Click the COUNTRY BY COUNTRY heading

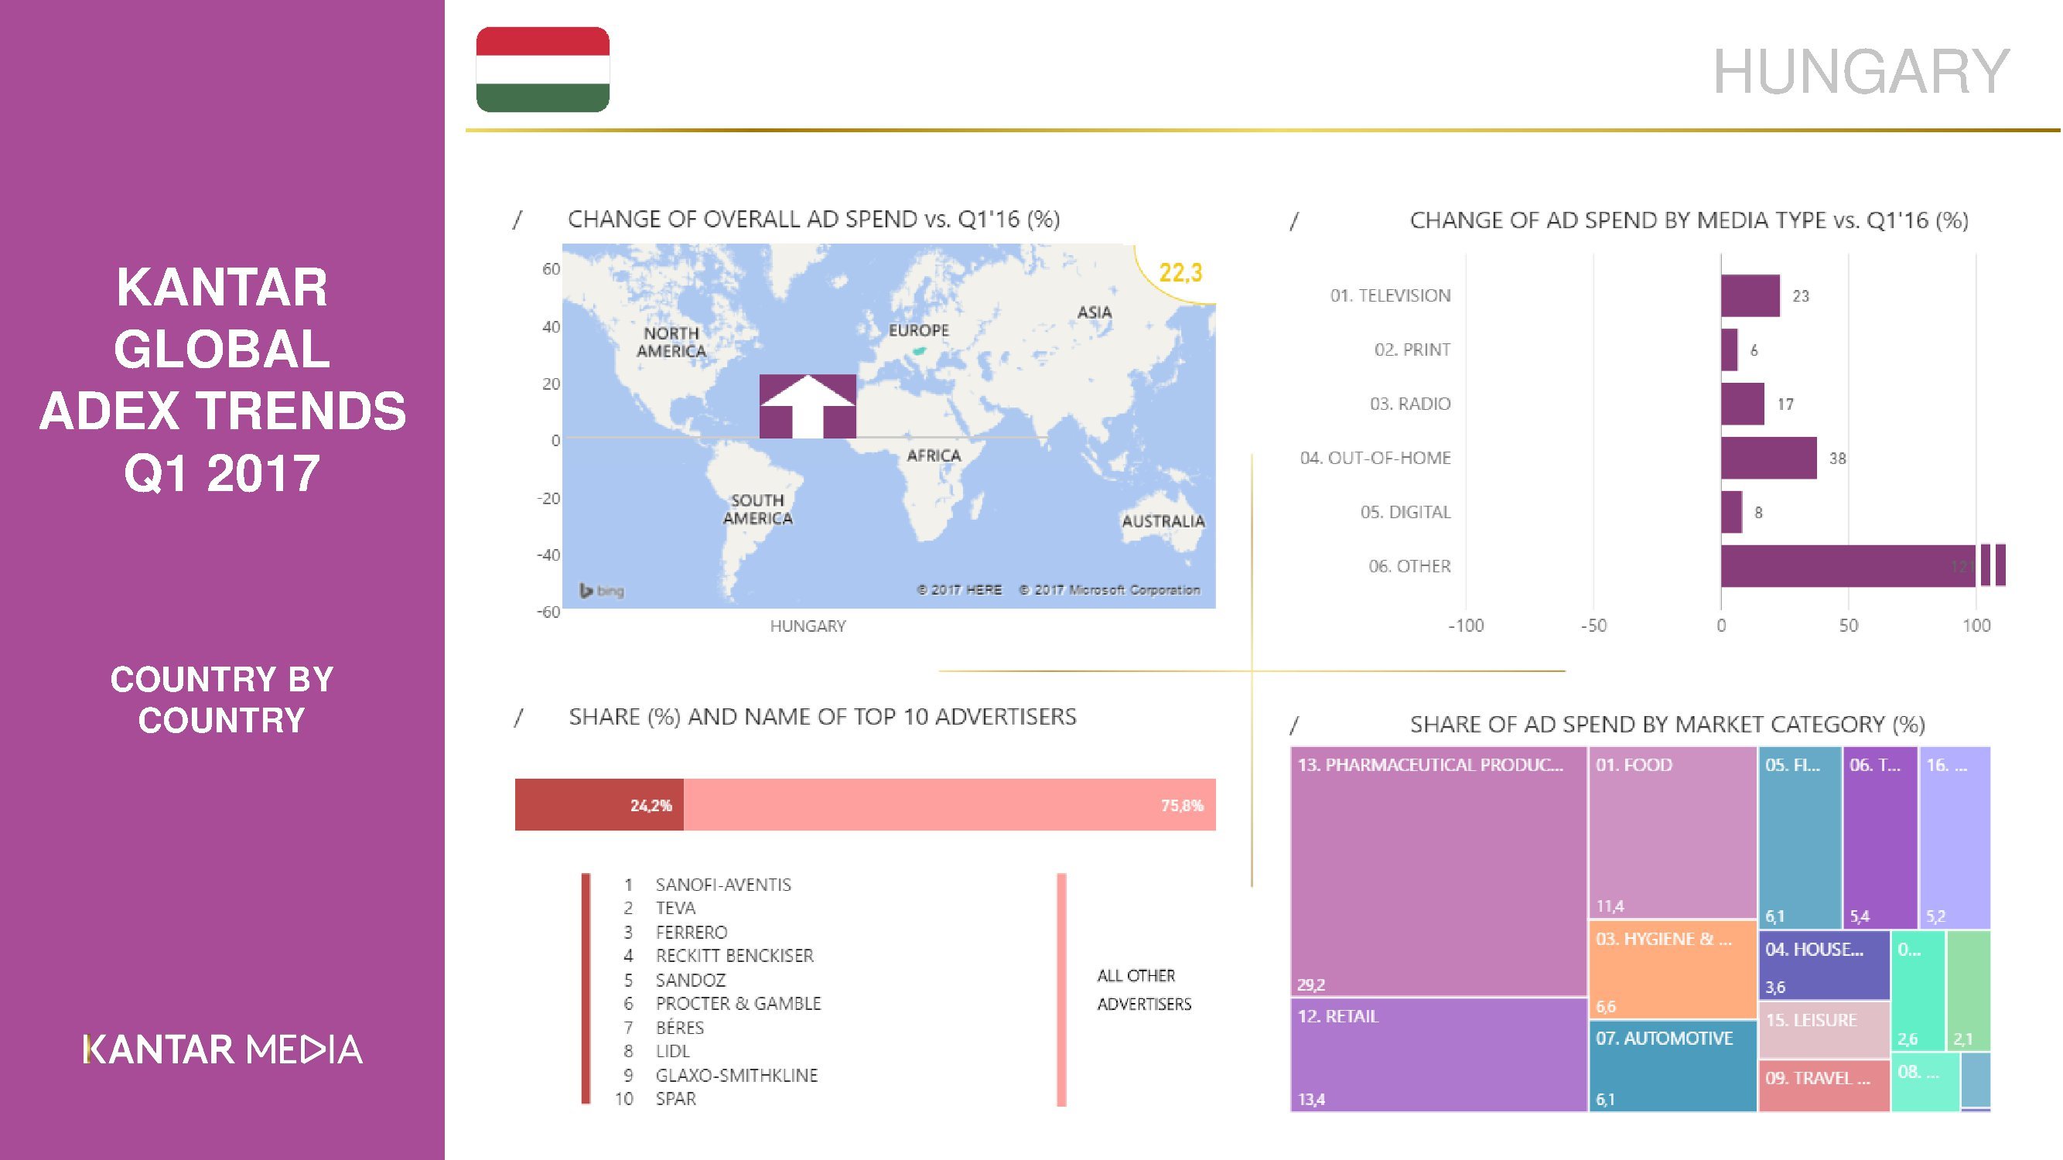222,700
